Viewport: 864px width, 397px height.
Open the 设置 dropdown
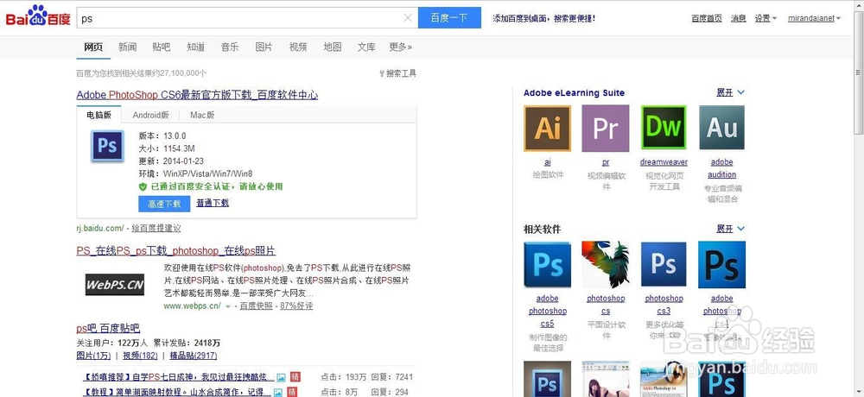(766, 18)
